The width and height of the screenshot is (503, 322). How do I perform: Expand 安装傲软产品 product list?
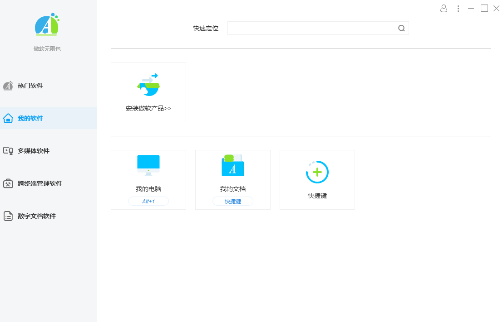click(x=148, y=109)
